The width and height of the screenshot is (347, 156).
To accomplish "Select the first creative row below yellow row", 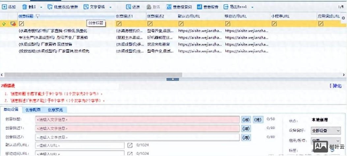I will 170,31.
